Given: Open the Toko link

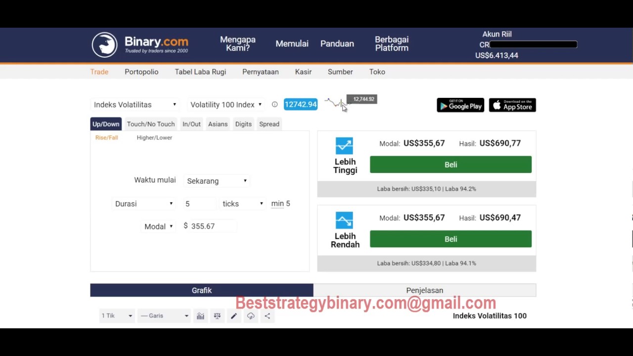Looking at the screenshot, I should (x=377, y=72).
